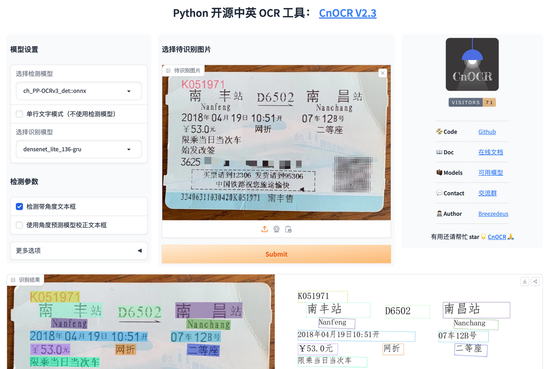The image size is (549, 369).
Task: Click the books icon next to Doc
Action: pos(438,152)
